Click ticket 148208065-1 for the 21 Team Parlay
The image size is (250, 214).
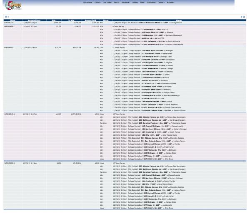pos(9,47)
